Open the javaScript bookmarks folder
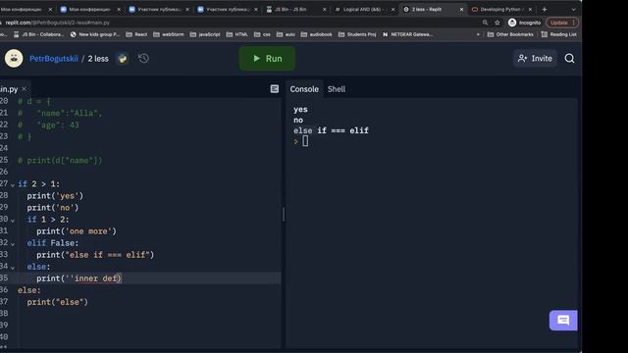 click(x=205, y=34)
